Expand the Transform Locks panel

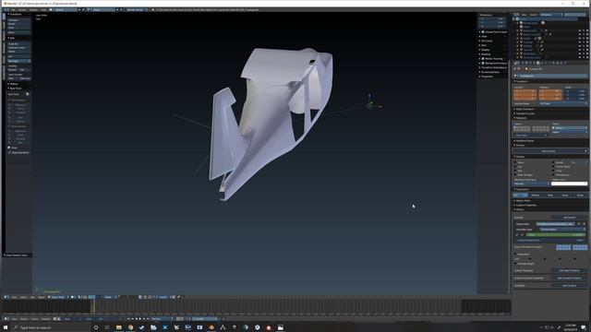[525, 113]
